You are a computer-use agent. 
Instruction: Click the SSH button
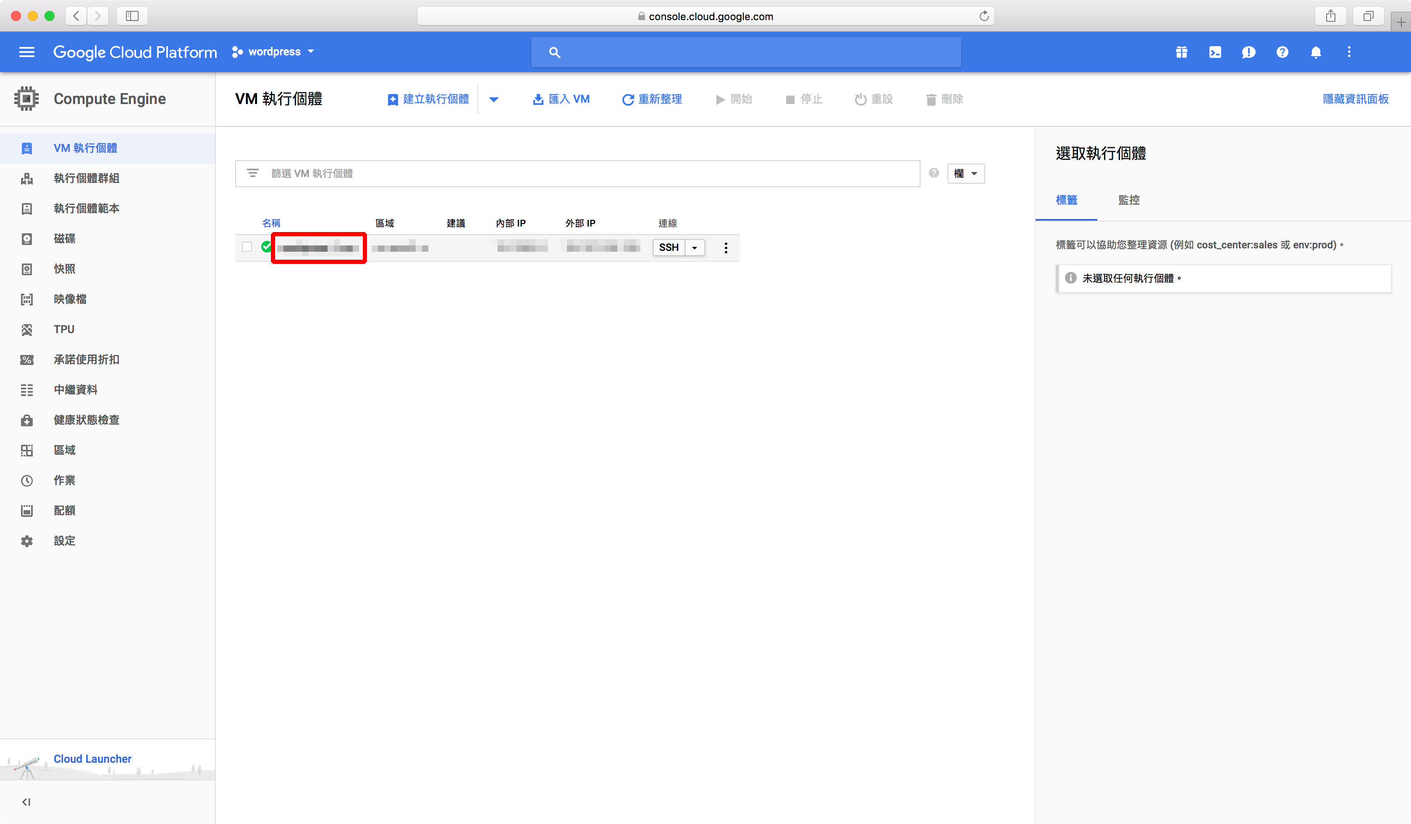click(669, 248)
